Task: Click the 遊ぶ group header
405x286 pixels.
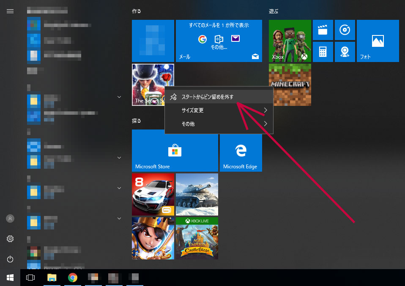Action: tap(273, 11)
